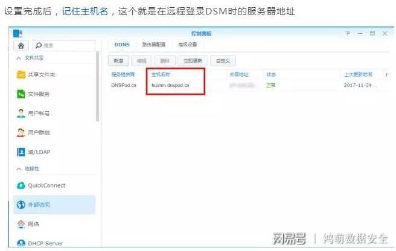Click the Customize (自定义) button

(223, 60)
